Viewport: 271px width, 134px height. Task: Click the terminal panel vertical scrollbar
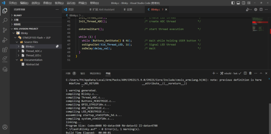tap(270, 119)
